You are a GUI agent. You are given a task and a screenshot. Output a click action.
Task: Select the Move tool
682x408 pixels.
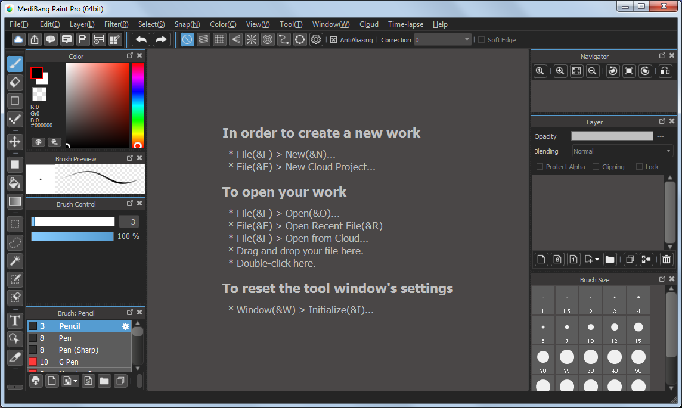click(x=14, y=142)
